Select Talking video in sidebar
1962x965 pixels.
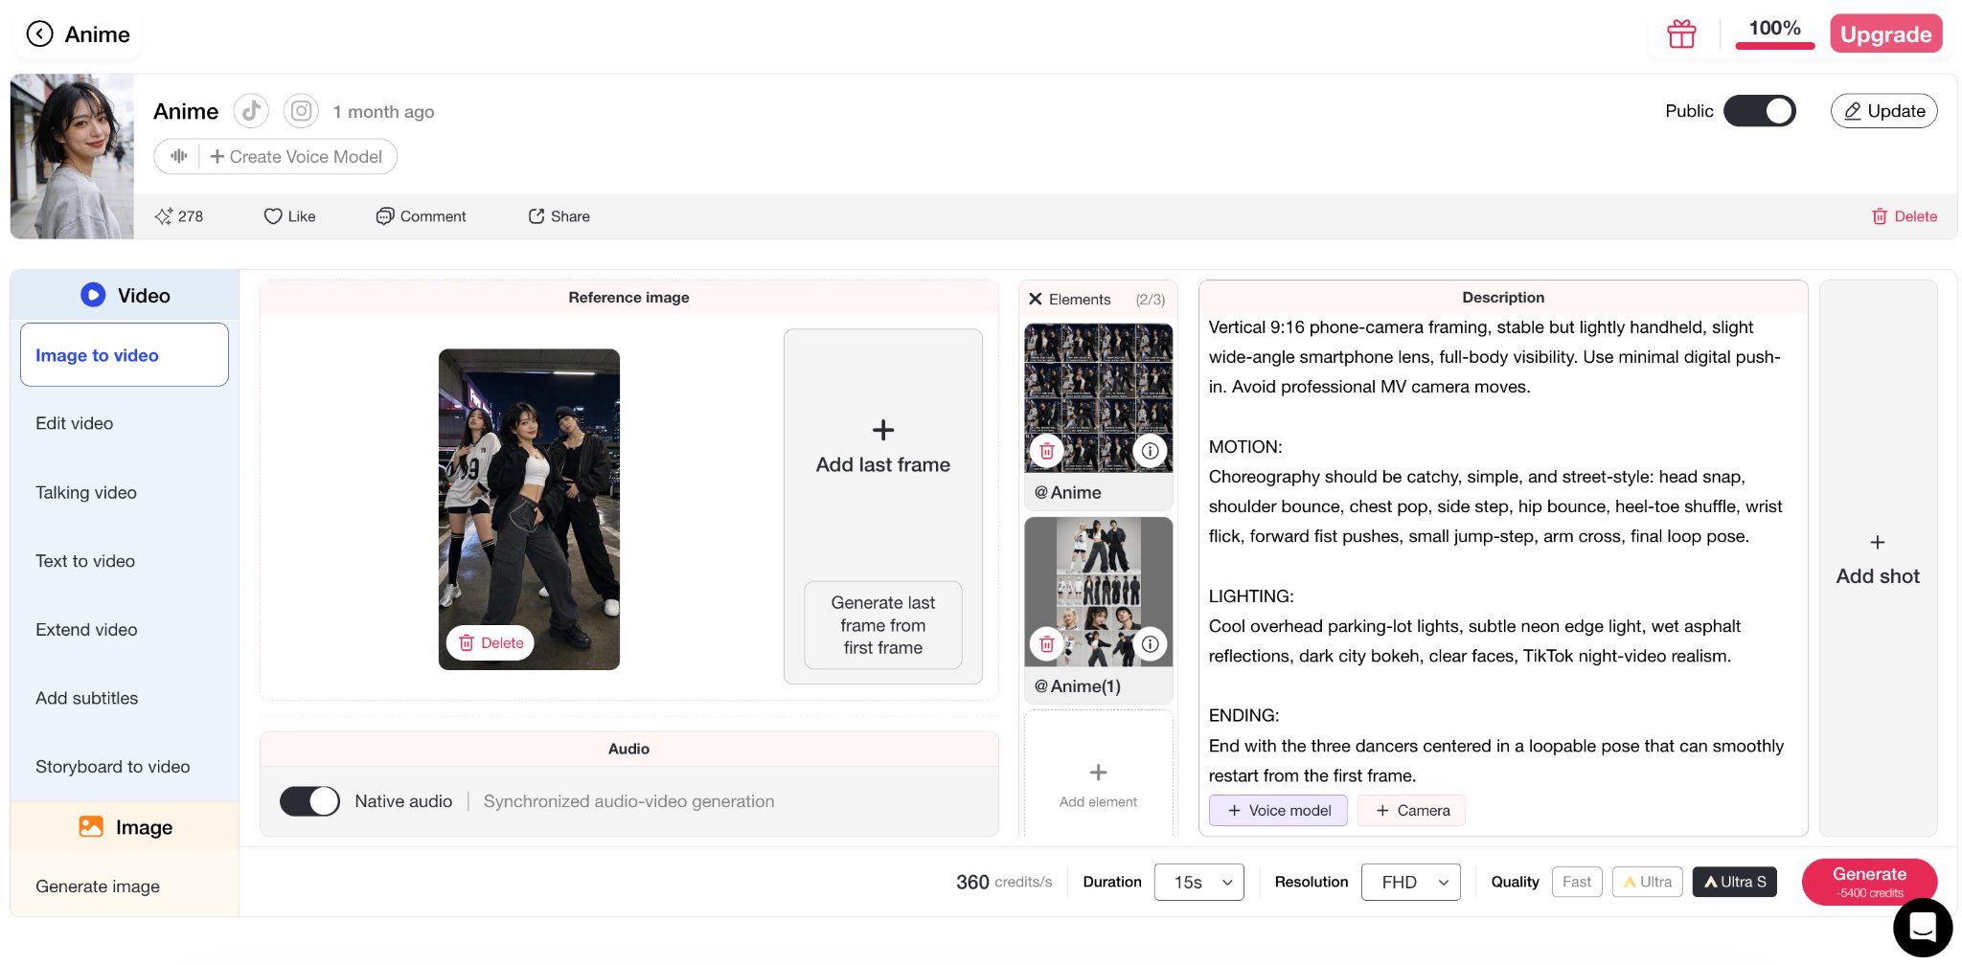(86, 492)
